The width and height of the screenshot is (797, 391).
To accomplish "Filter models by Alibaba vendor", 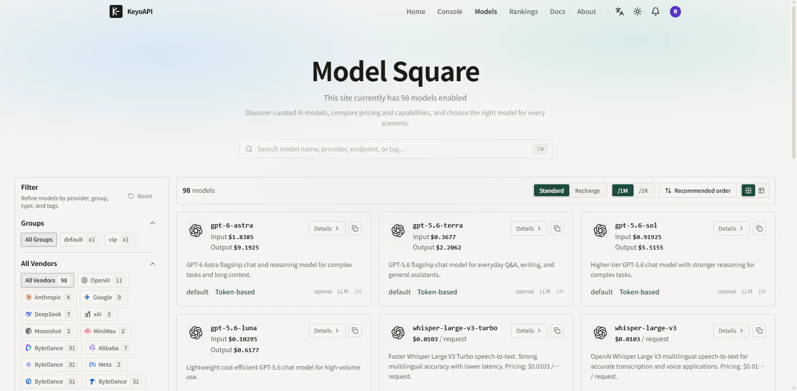I will point(110,348).
